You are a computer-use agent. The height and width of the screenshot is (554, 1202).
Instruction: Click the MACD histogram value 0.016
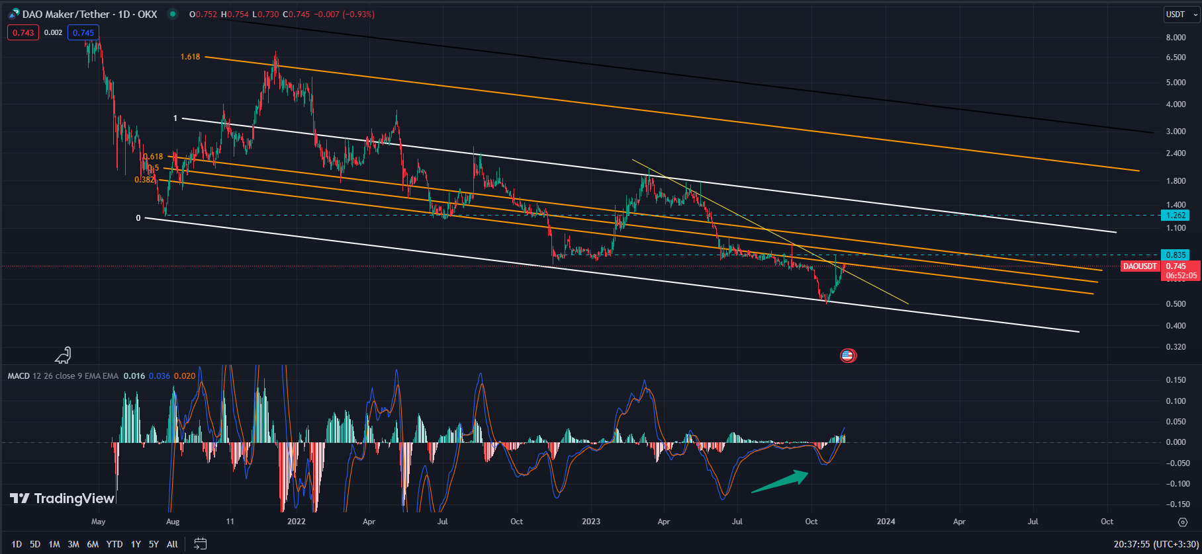134,376
